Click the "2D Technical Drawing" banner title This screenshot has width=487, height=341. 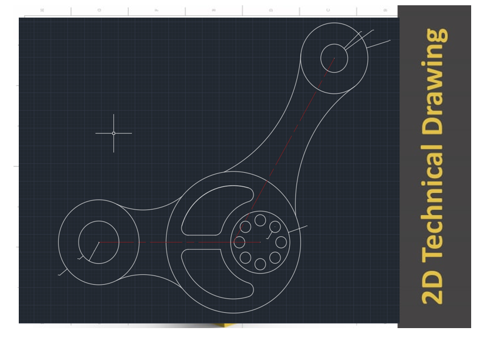(435, 166)
